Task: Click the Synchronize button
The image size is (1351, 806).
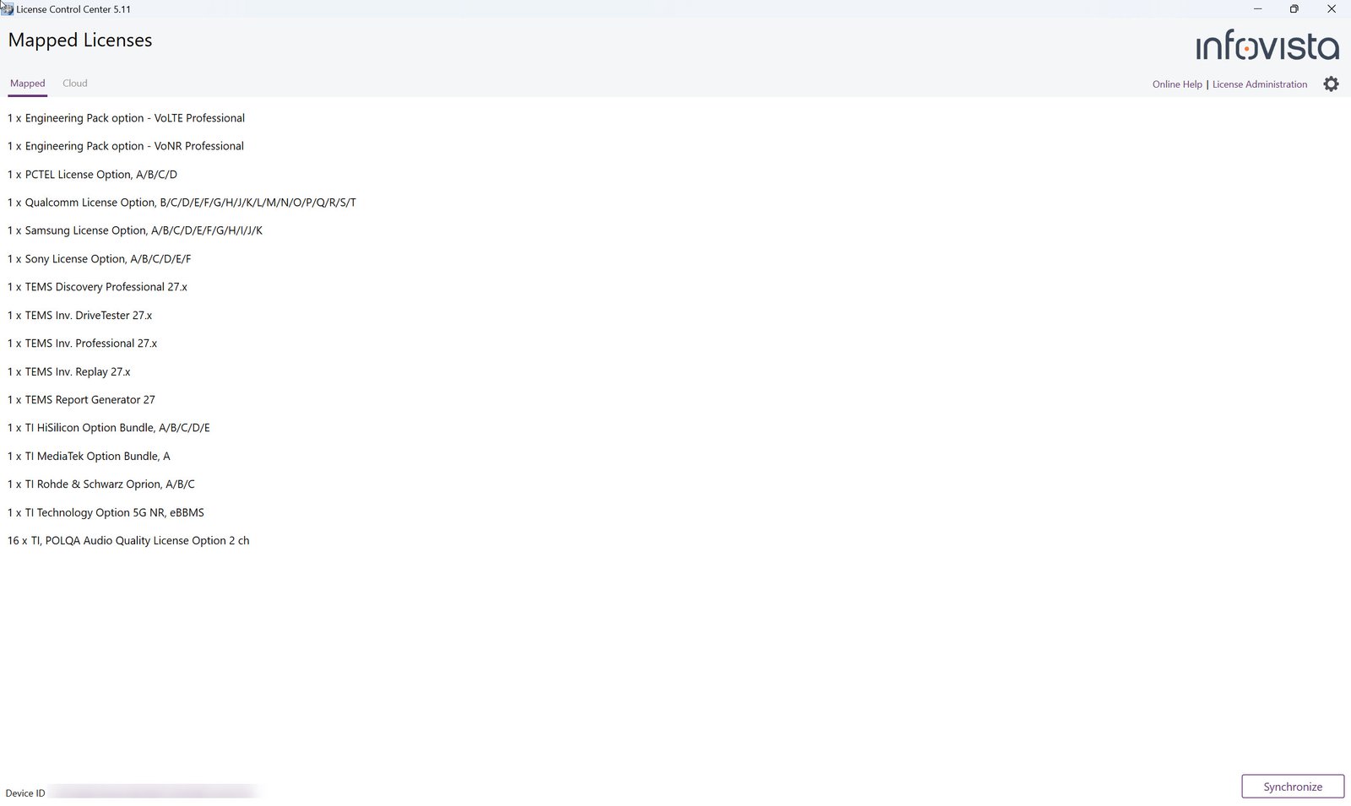Action: (x=1293, y=787)
